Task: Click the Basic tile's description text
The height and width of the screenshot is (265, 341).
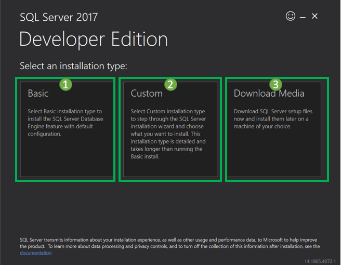Action: [x=65, y=123]
